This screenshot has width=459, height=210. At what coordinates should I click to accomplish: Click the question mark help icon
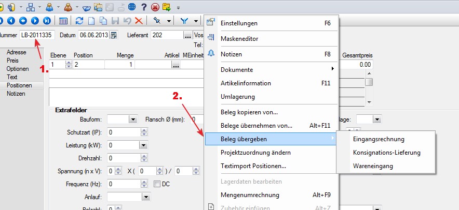pos(144,7)
